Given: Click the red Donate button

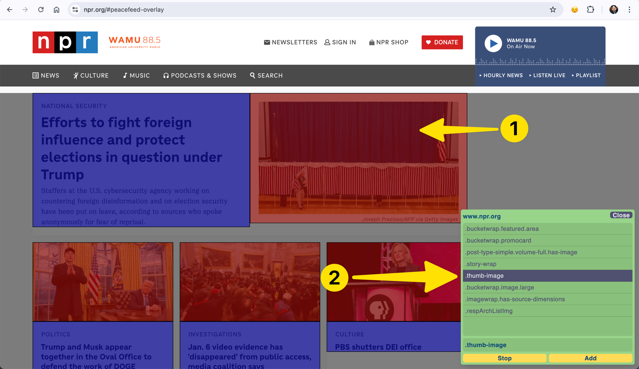Looking at the screenshot, I should pyautogui.click(x=442, y=42).
